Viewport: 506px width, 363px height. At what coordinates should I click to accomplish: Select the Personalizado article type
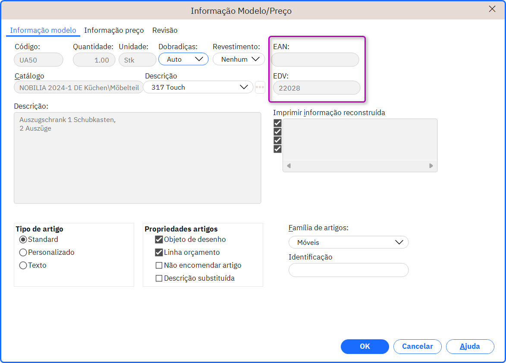[23, 253]
